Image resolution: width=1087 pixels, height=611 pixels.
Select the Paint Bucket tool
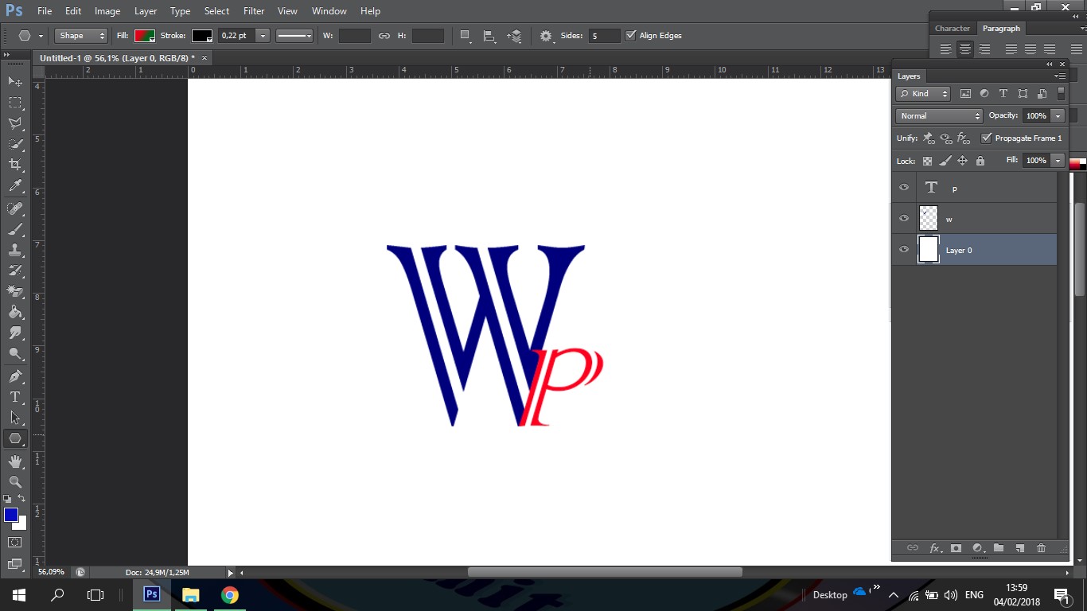15,312
